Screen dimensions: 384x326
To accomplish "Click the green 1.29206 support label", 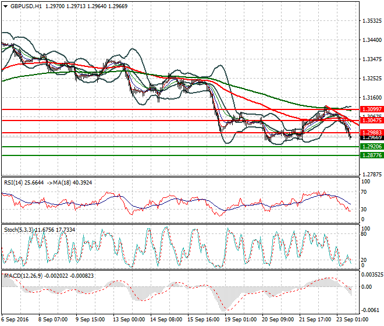I will point(371,147).
